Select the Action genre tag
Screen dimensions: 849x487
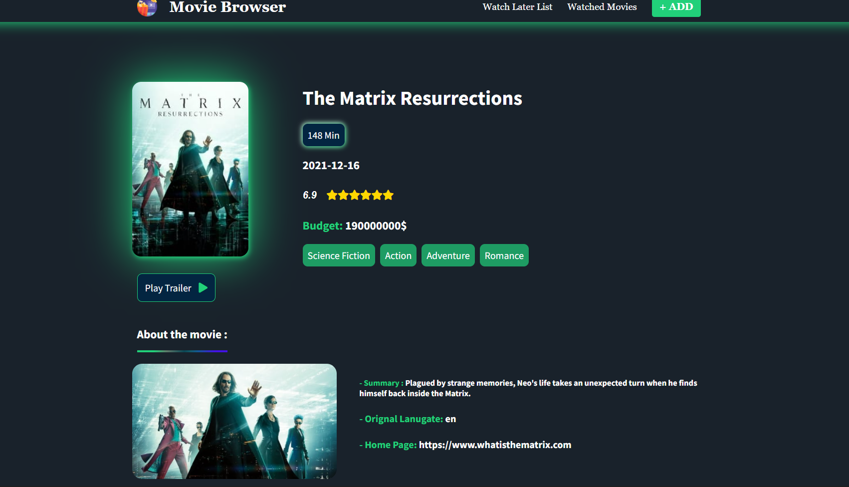(x=398, y=255)
